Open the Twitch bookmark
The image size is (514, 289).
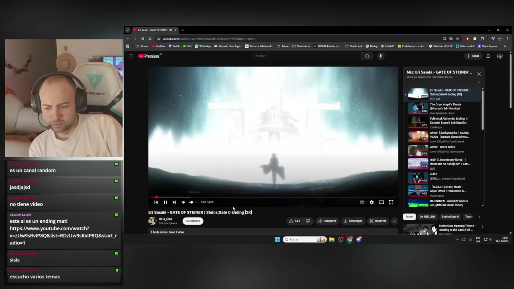(x=174, y=46)
